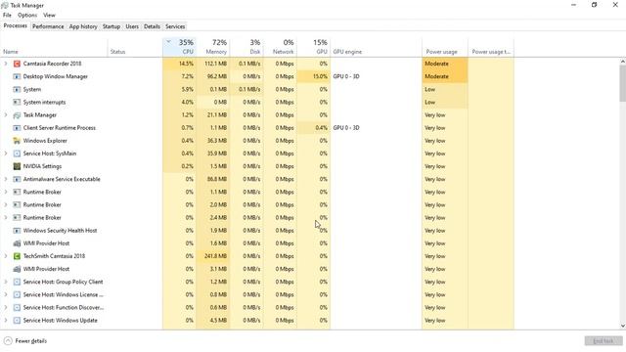
Task: Click the scrollbar up arrow
Action: pos(622,62)
